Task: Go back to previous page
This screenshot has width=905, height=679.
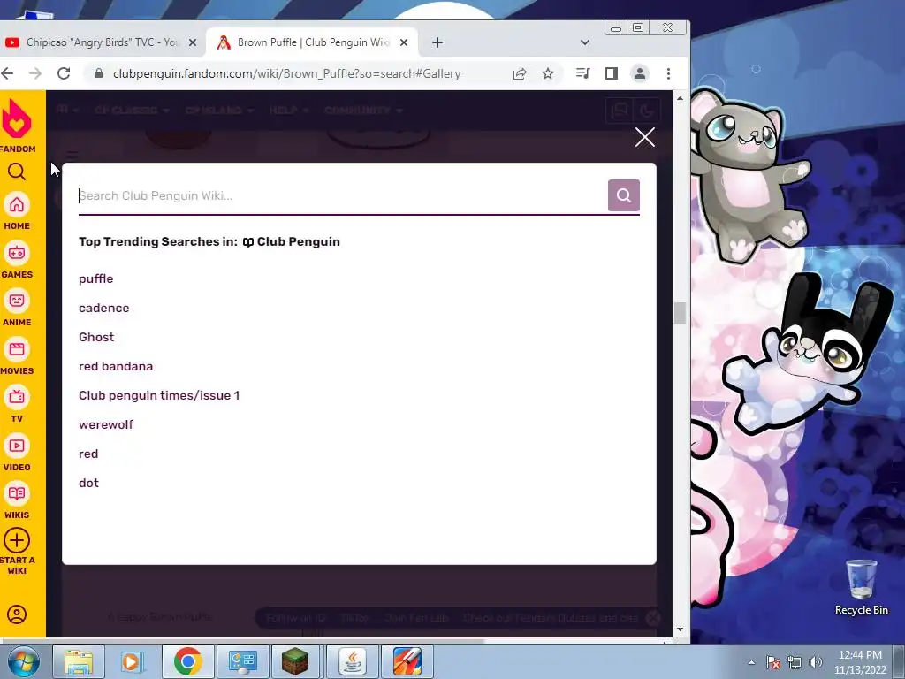Action: [7, 73]
